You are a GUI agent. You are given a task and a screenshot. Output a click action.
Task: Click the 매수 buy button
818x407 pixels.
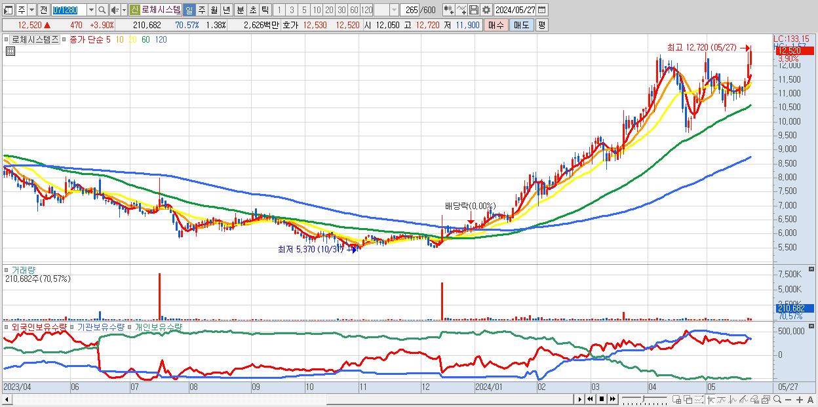tap(496, 25)
